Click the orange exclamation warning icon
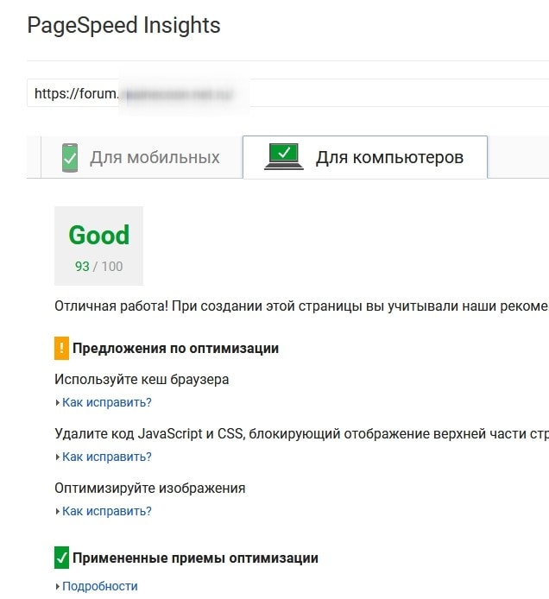This screenshot has height=599, width=549. pyautogui.click(x=61, y=348)
